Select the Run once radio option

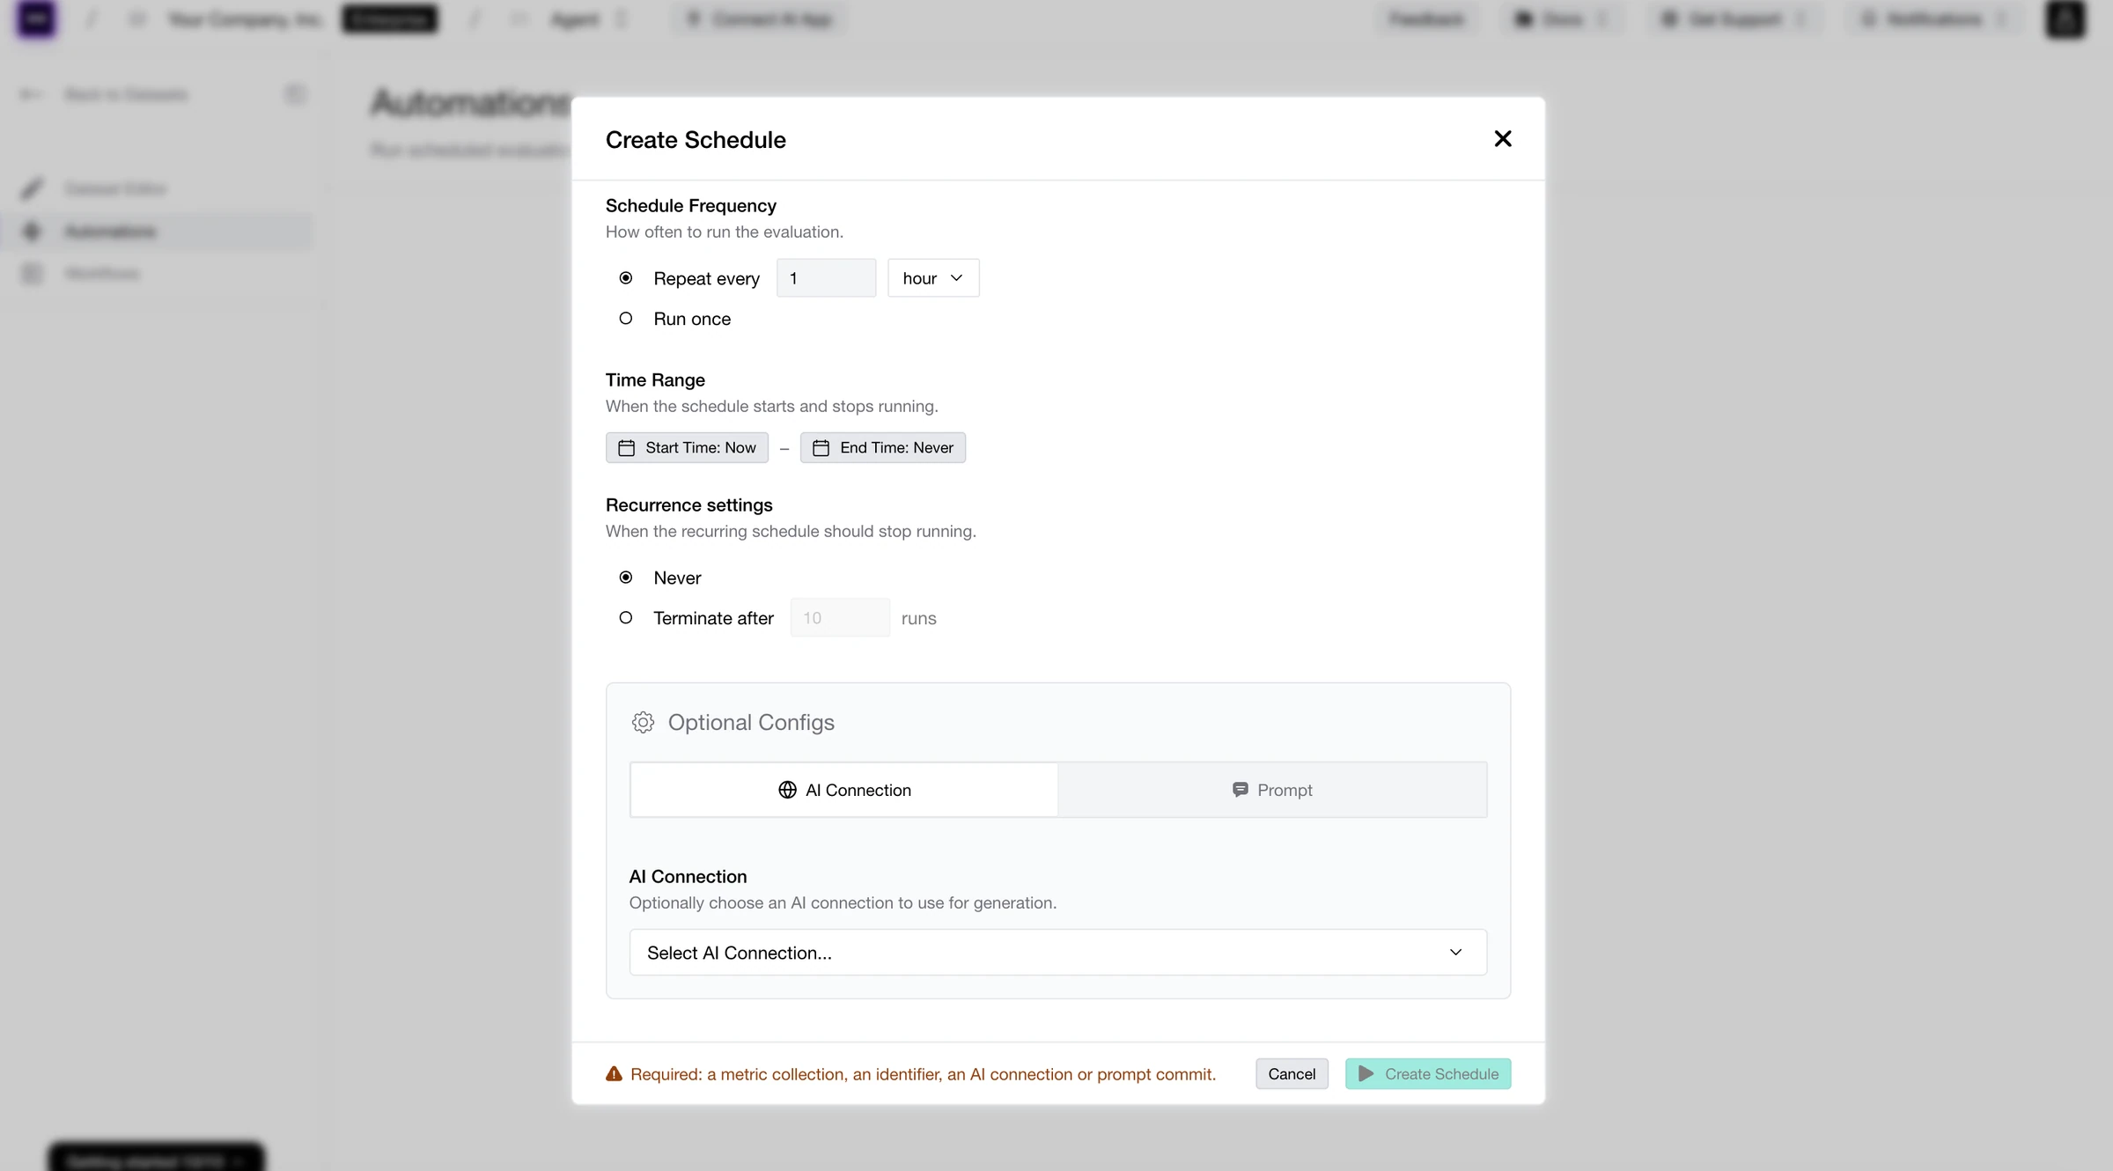625,319
